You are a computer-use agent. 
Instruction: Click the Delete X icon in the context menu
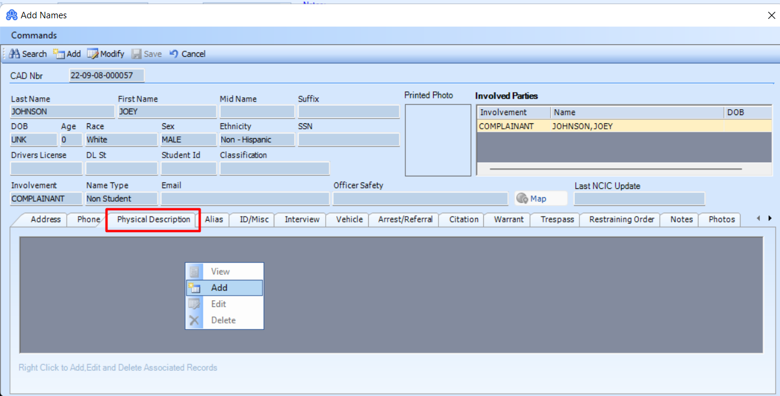click(x=195, y=320)
